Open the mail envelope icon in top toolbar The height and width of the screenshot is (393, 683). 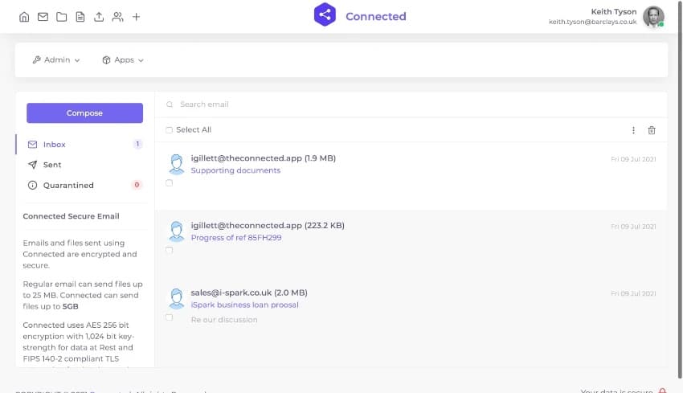point(43,17)
